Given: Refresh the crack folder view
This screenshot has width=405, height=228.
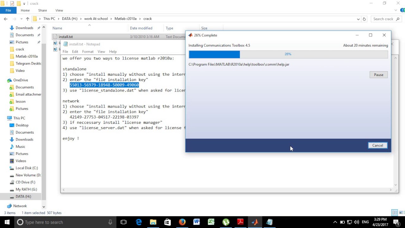Looking at the screenshot, I should 364,19.
